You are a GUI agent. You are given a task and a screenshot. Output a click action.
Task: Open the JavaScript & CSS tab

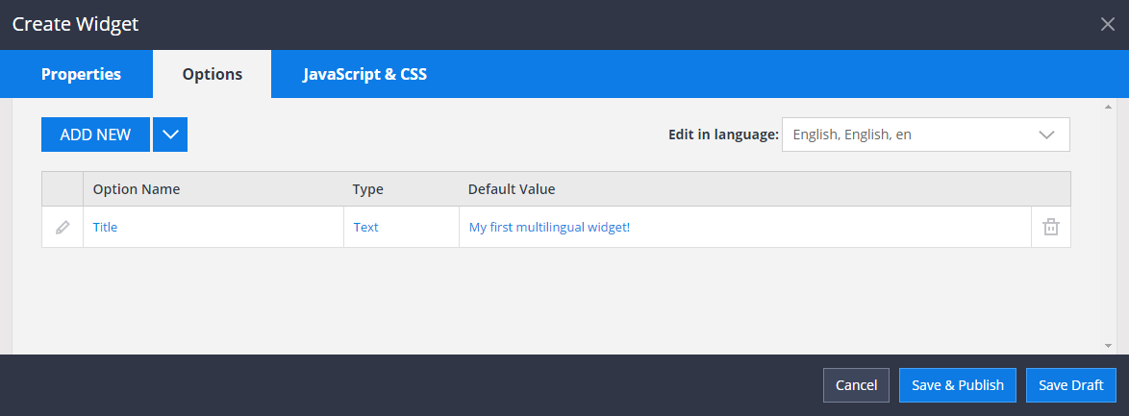pyautogui.click(x=364, y=74)
